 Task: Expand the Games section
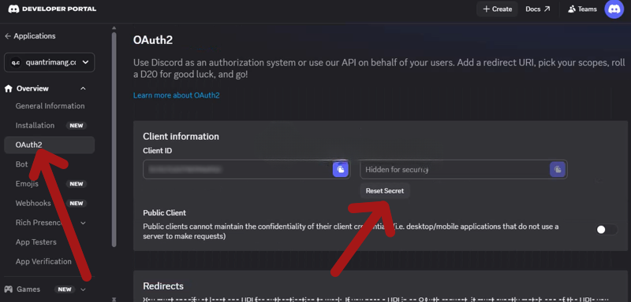click(x=83, y=289)
